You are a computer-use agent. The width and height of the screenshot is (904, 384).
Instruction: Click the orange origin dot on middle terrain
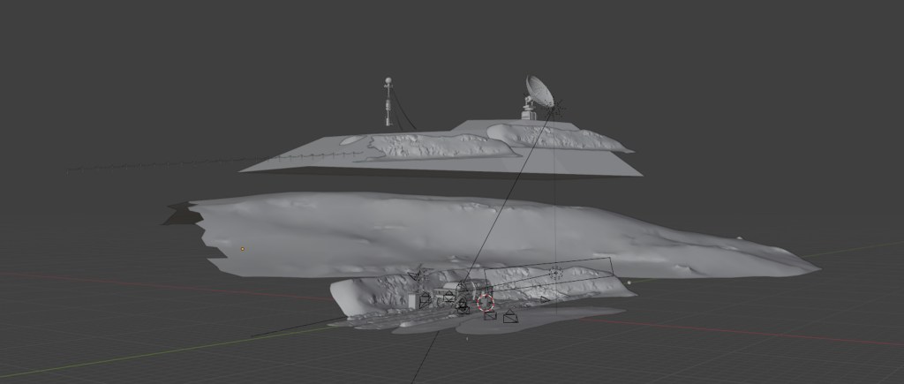(x=243, y=249)
